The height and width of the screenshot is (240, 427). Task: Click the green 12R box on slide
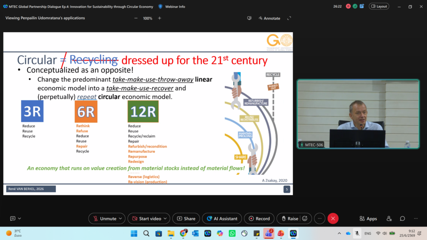pos(143,111)
